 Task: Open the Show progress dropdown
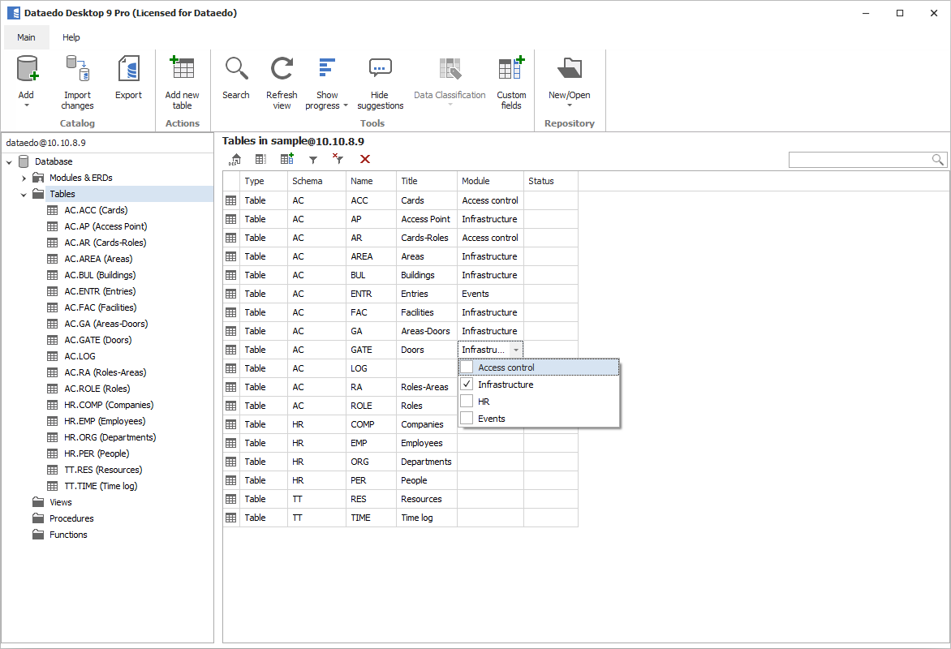click(x=346, y=105)
